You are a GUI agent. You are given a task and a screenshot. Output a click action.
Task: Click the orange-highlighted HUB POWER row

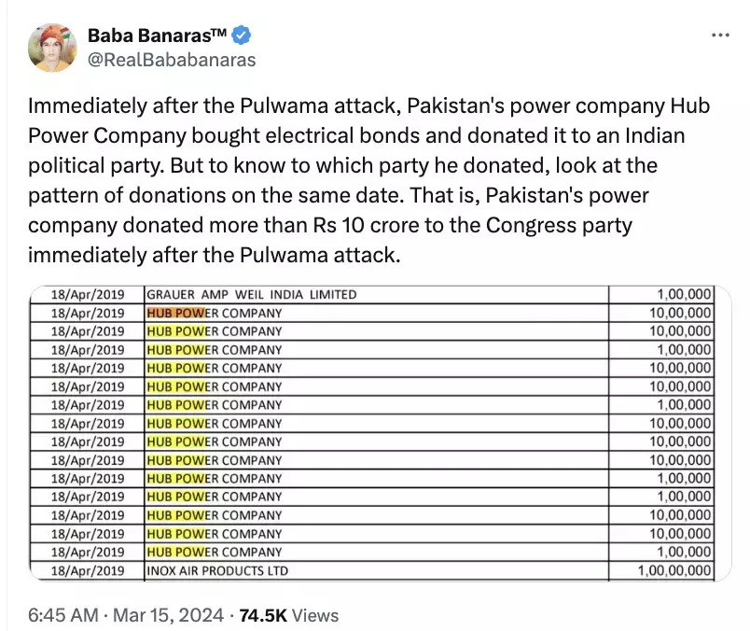coord(214,313)
